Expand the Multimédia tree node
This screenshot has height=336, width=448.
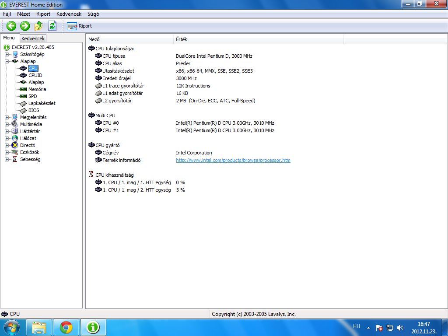[x=7, y=124]
